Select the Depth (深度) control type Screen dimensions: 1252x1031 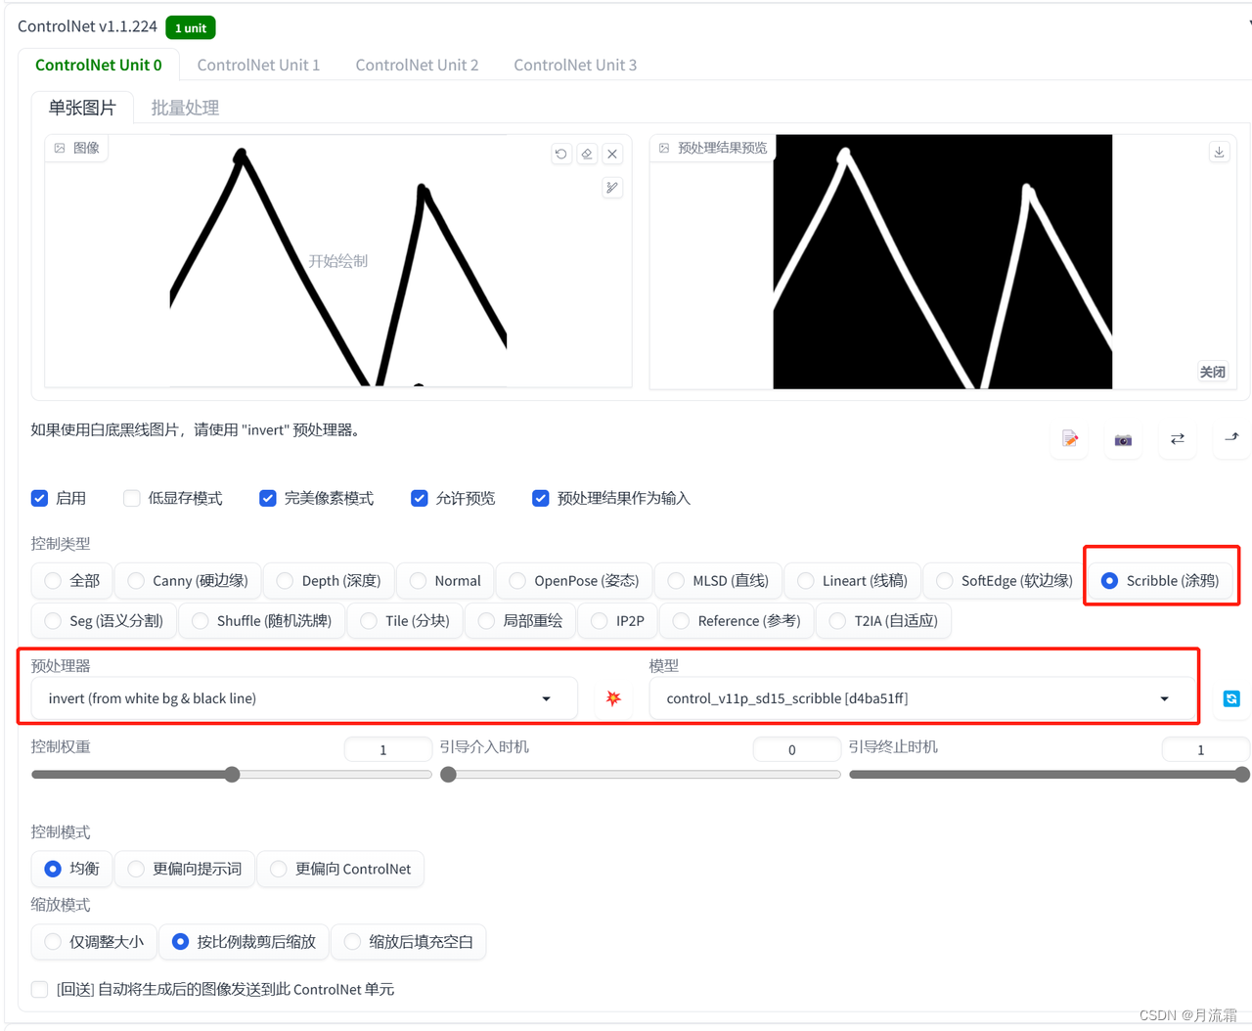[x=329, y=580]
